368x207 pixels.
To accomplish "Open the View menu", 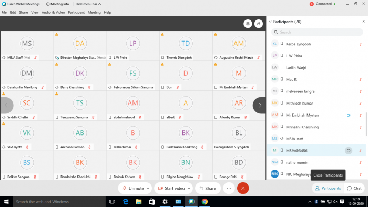I will click(35, 12).
